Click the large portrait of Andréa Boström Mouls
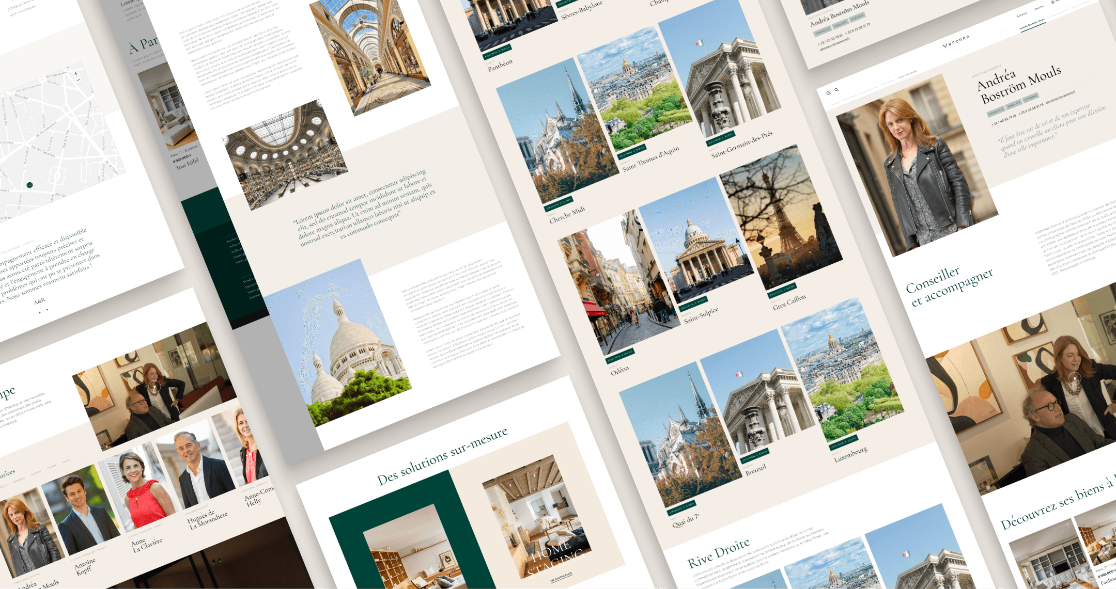 point(917,165)
